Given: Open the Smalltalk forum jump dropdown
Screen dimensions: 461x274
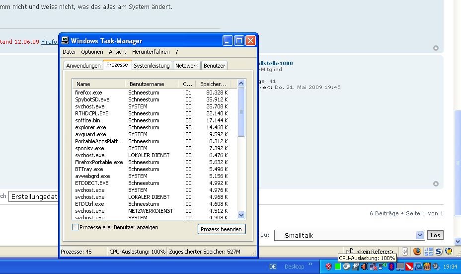Looking at the screenshot, I should click(420, 235).
